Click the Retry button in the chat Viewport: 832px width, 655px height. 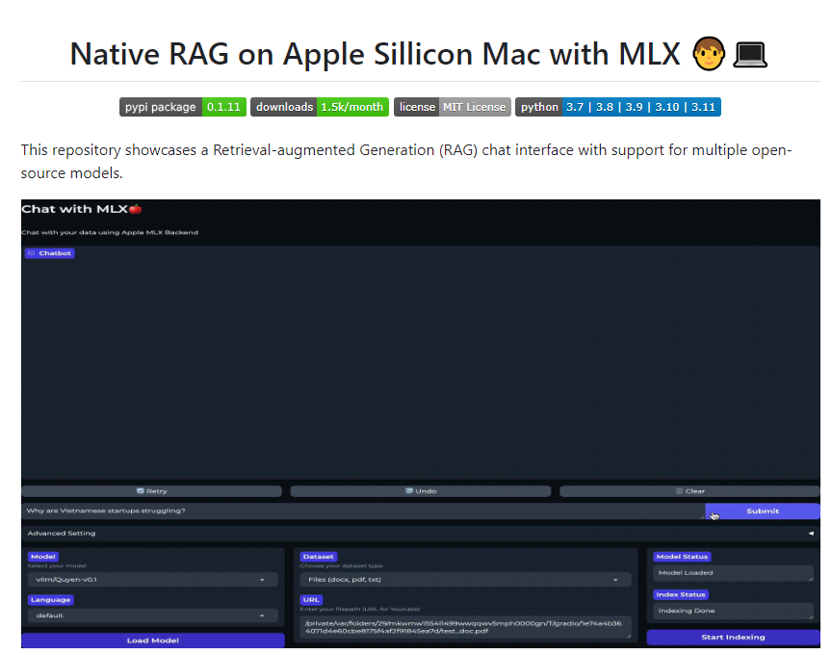point(152,491)
